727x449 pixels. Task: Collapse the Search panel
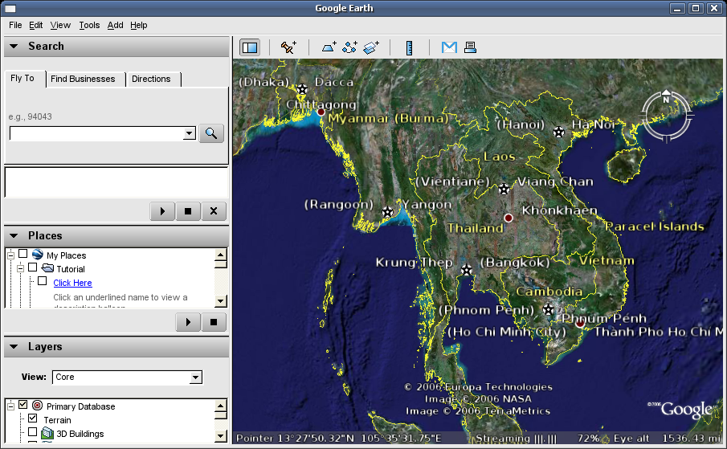pos(14,47)
